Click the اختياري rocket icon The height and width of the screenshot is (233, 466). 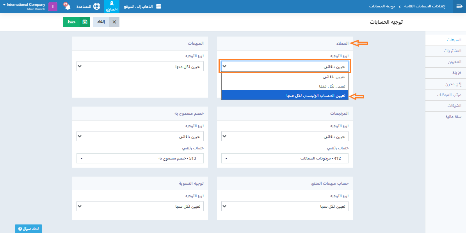point(112,4)
